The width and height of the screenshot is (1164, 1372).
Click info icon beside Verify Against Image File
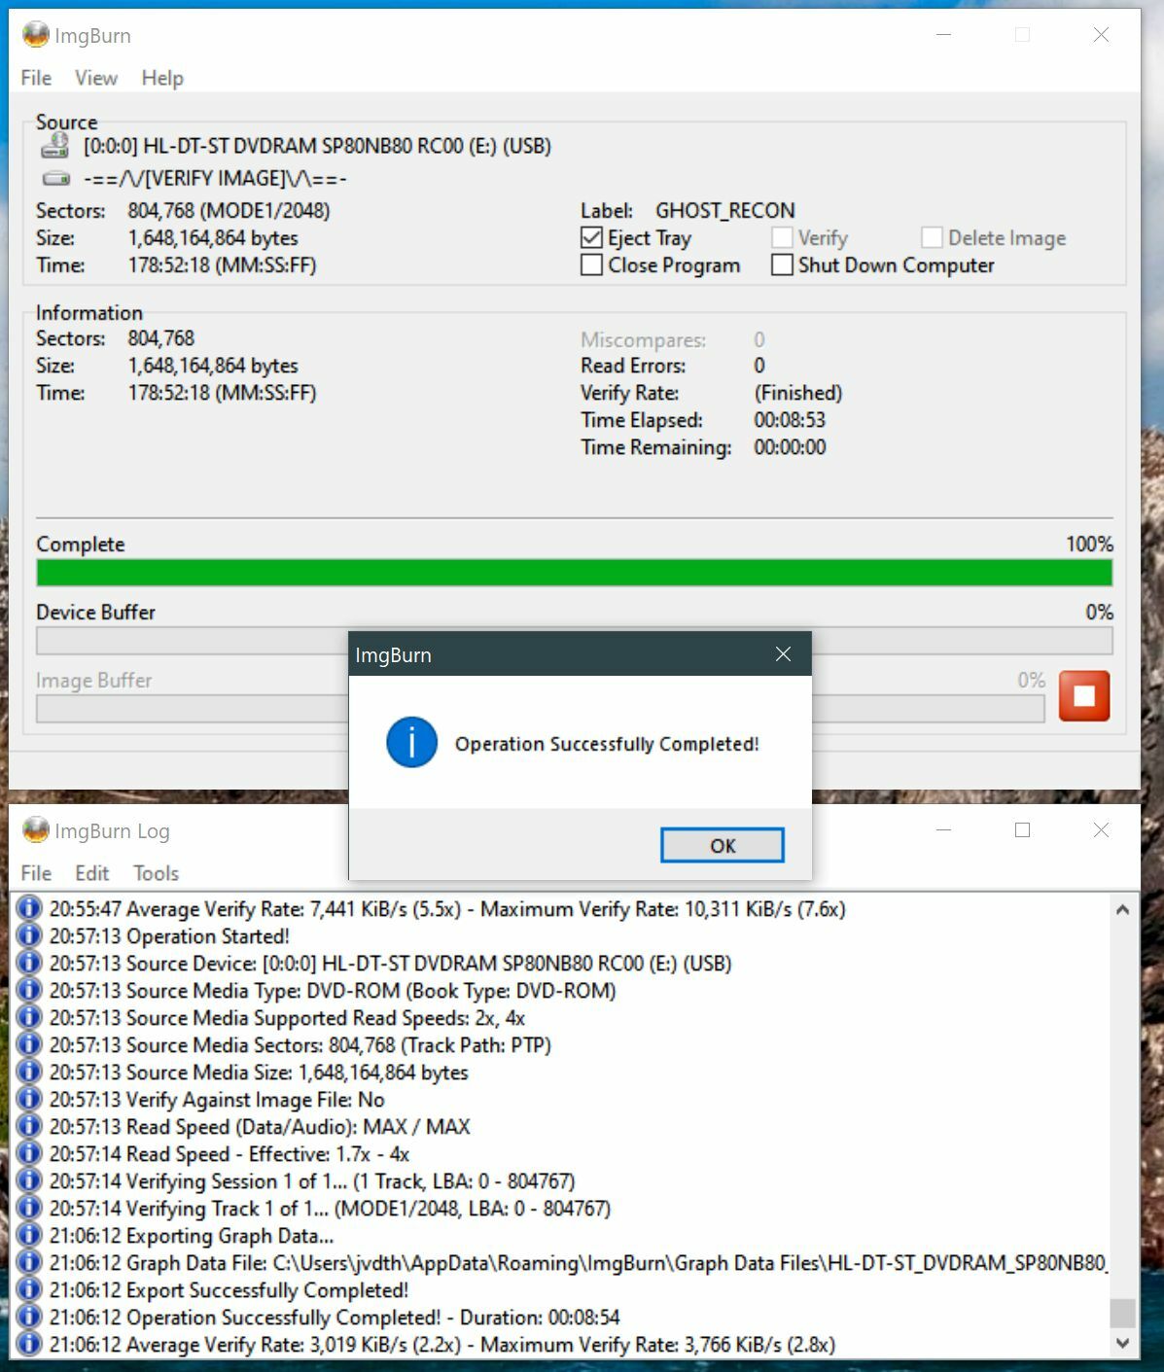29,1099
